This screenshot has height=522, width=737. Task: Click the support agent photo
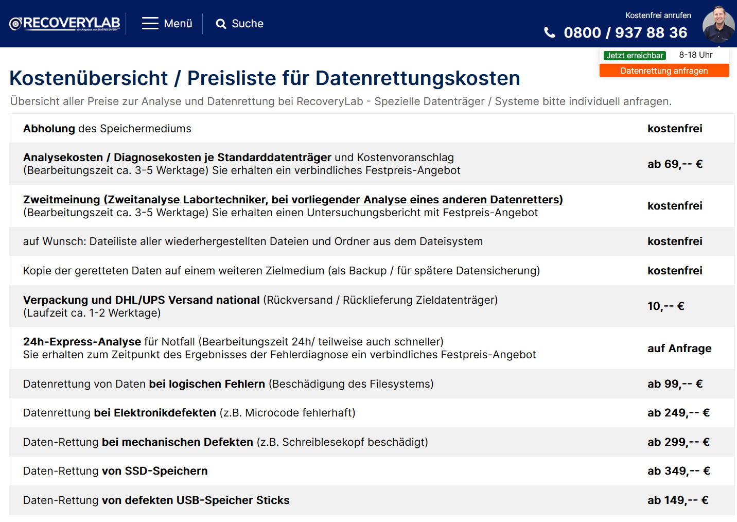pyautogui.click(x=718, y=24)
